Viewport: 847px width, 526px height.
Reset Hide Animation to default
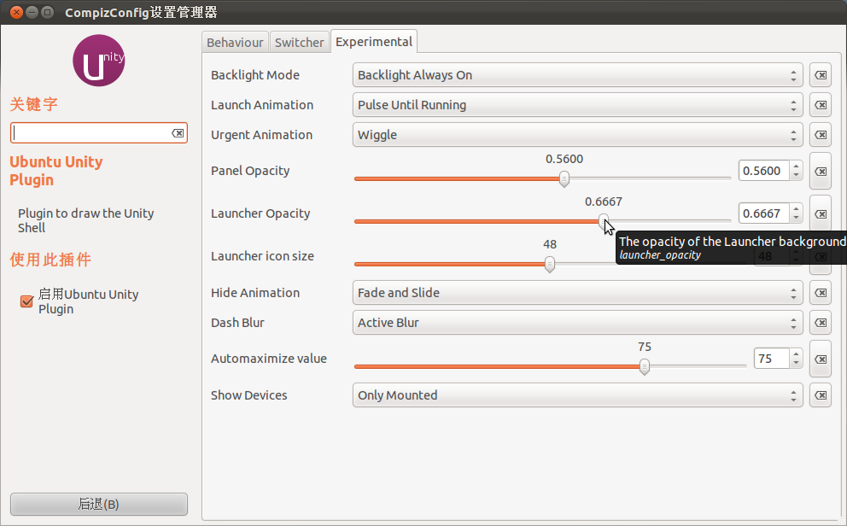click(820, 293)
